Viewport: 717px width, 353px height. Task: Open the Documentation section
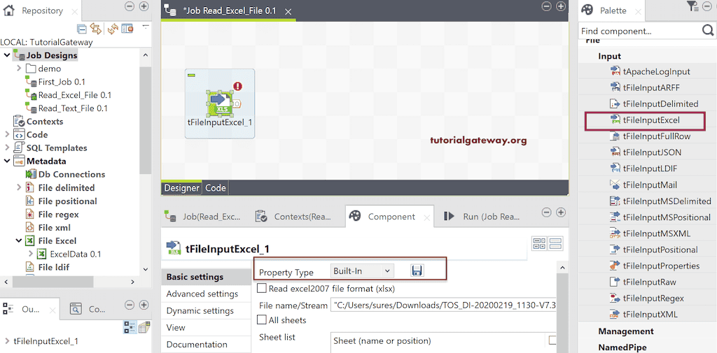point(206,345)
